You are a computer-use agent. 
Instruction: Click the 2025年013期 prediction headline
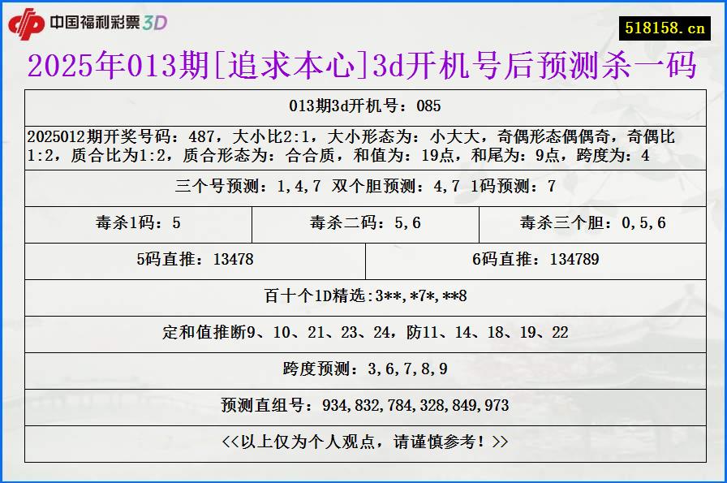[x=363, y=68]
